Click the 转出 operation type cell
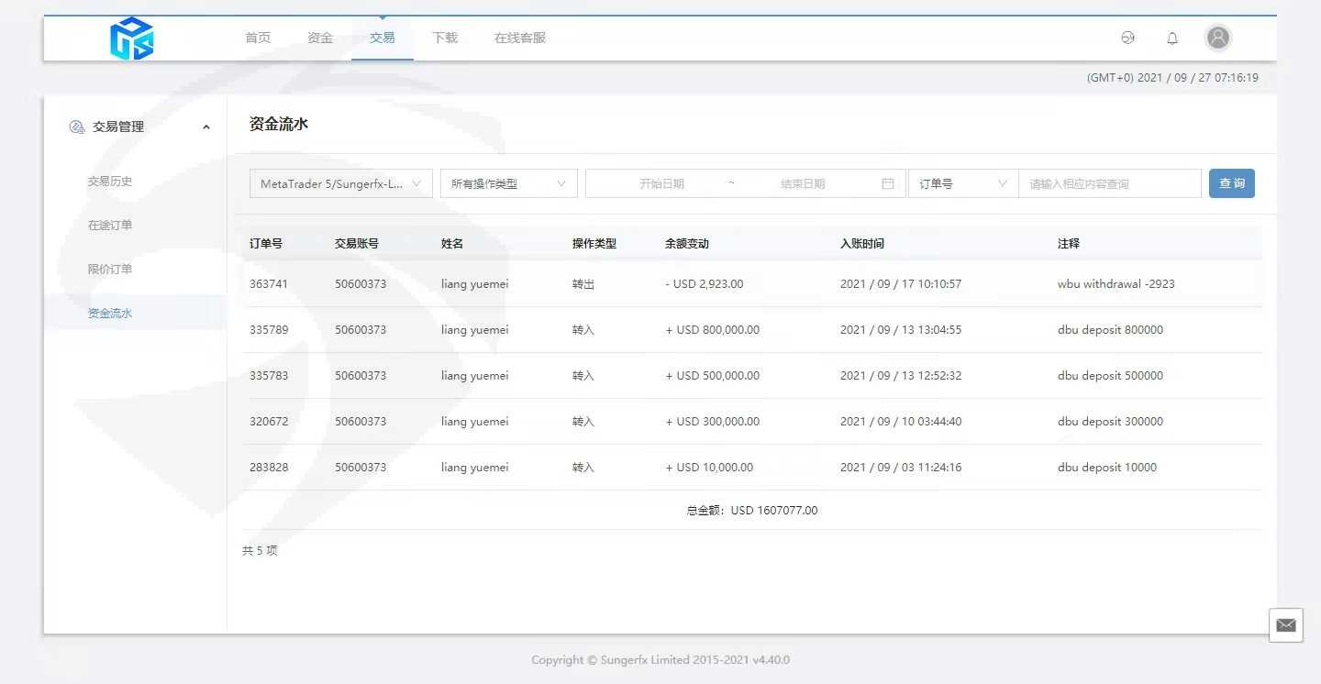The image size is (1321, 684). click(583, 284)
